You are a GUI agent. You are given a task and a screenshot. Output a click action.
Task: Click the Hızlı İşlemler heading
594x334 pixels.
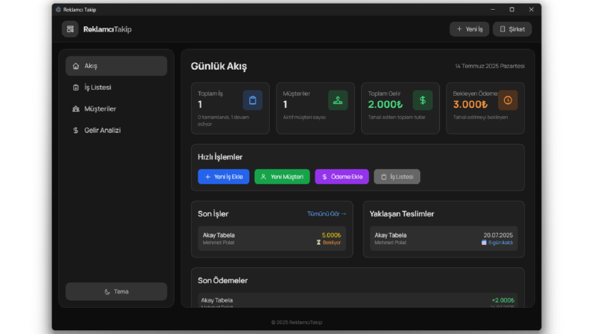coord(220,157)
